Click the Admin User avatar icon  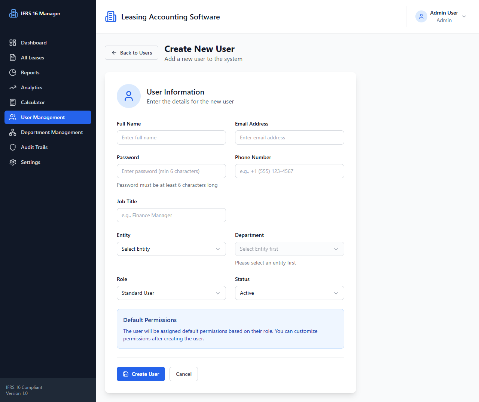(421, 16)
